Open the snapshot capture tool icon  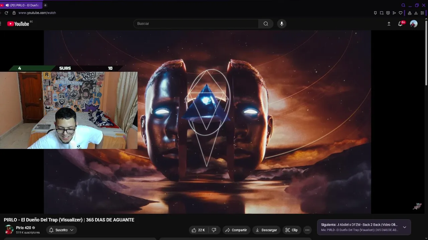(x=382, y=13)
